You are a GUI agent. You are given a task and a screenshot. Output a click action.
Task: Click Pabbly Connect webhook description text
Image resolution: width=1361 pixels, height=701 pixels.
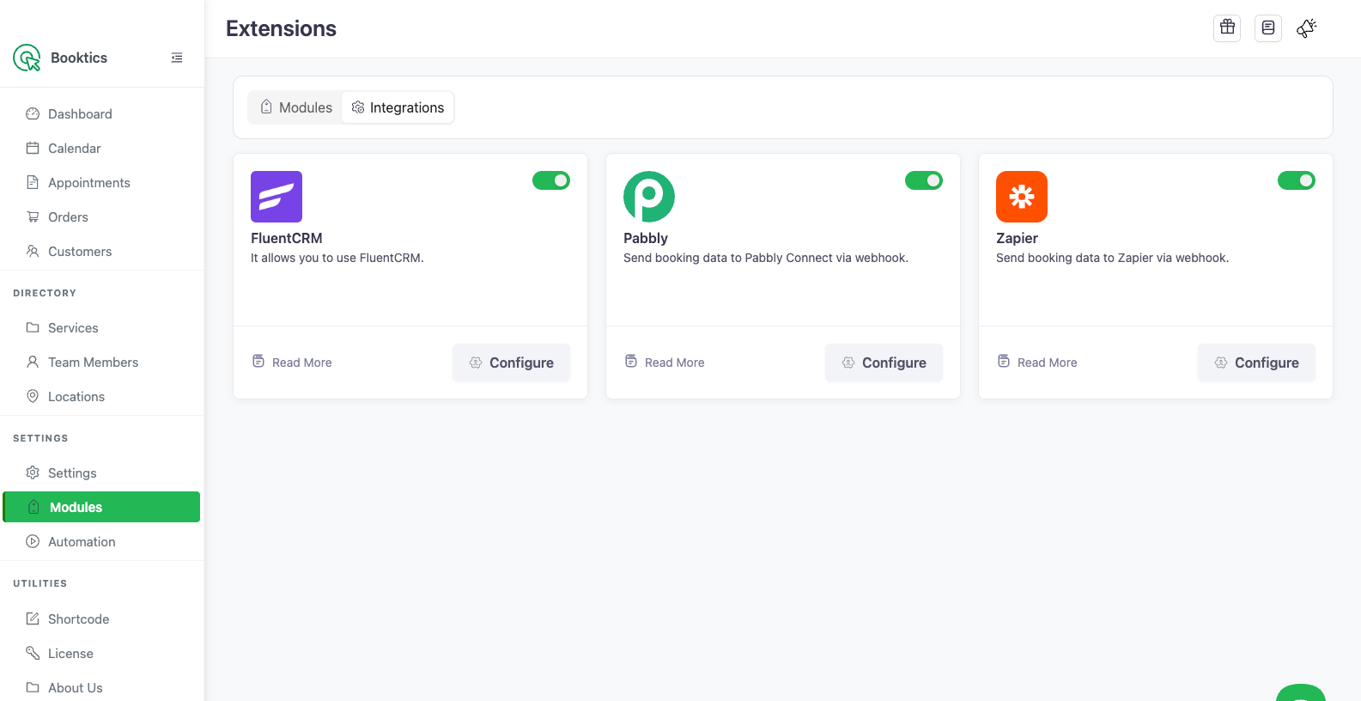coord(766,258)
